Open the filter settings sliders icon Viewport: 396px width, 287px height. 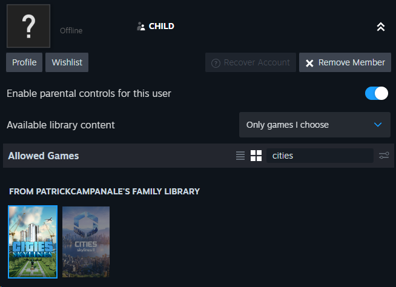[x=384, y=156]
